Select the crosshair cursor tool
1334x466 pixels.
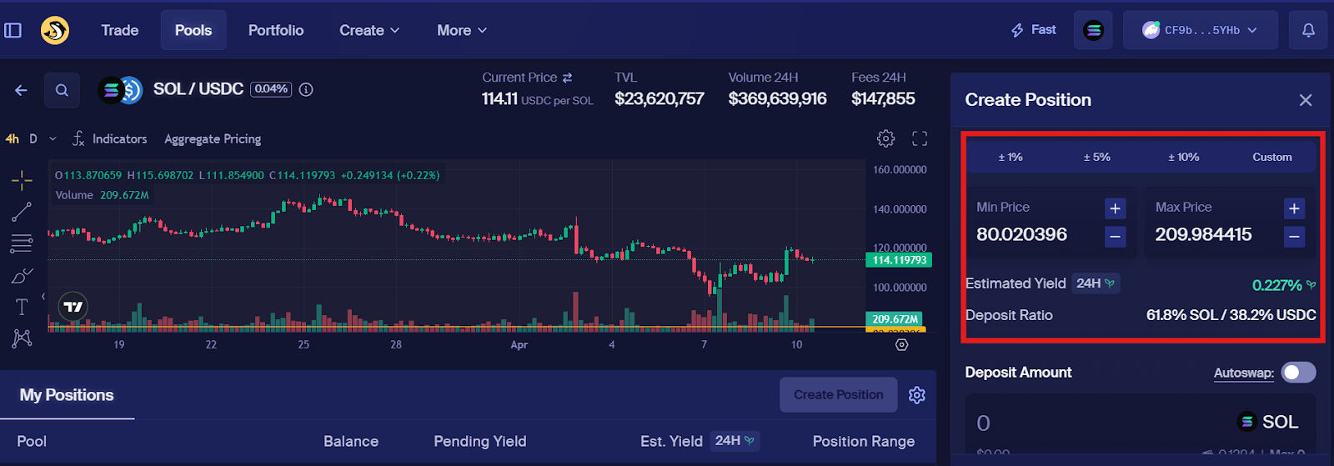[x=22, y=179]
